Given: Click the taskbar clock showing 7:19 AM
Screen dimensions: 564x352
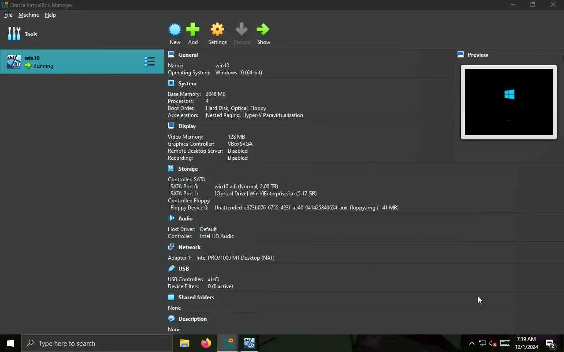Looking at the screenshot, I should pos(527,343).
